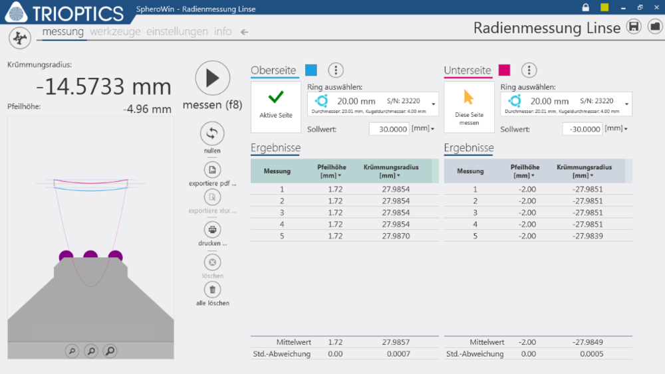Open Oberseite three-dot options menu
This screenshot has width=665, height=374.
click(x=336, y=70)
